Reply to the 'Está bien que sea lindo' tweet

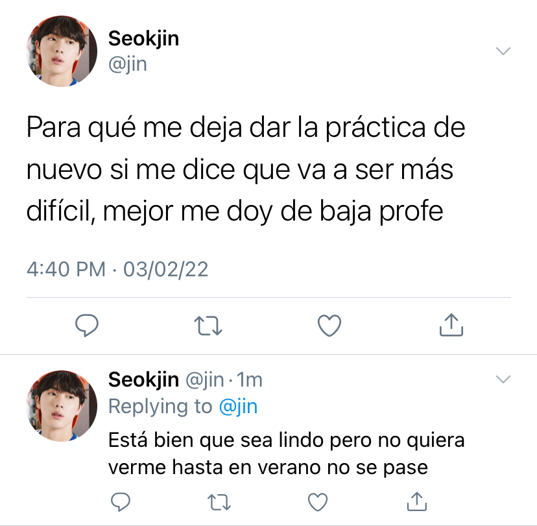121,502
